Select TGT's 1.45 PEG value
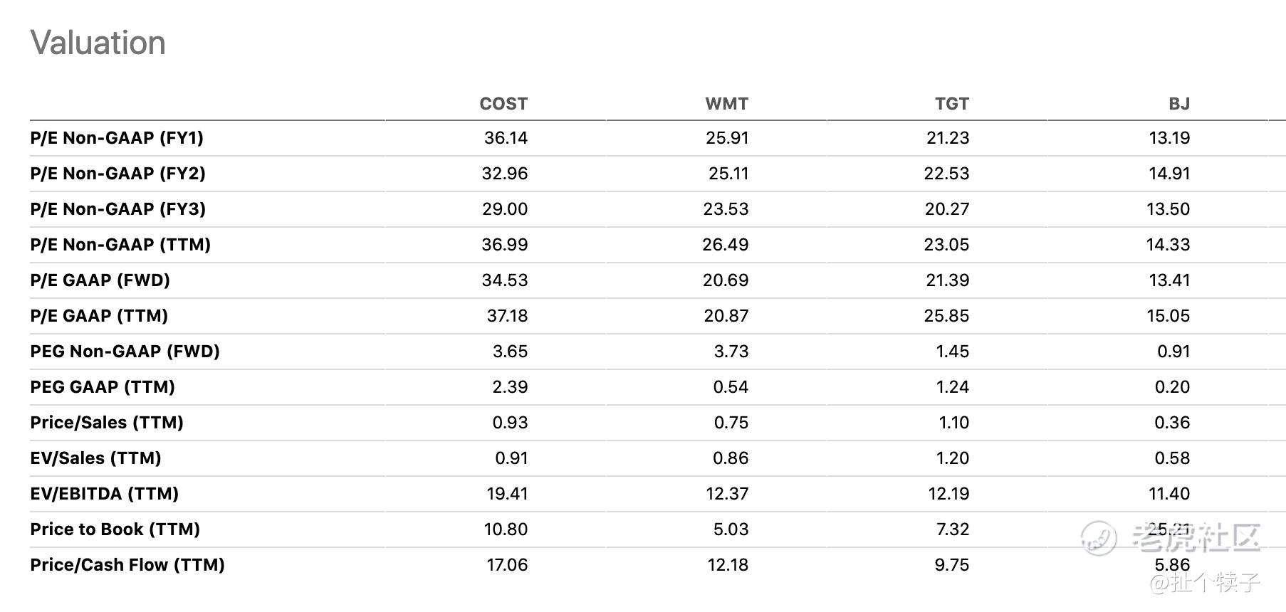Screen dimensions: 1286x612 (952, 352)
